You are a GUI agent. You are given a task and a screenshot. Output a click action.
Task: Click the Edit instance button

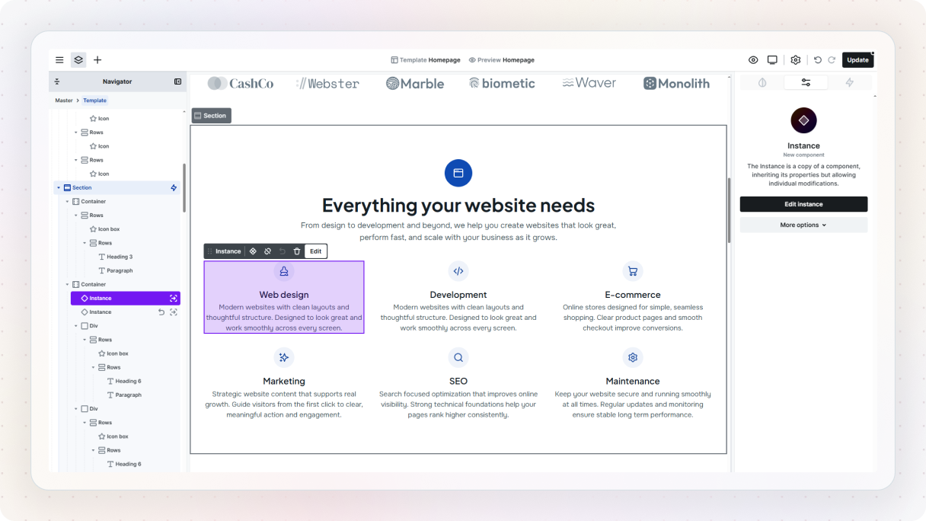(803, 204)
